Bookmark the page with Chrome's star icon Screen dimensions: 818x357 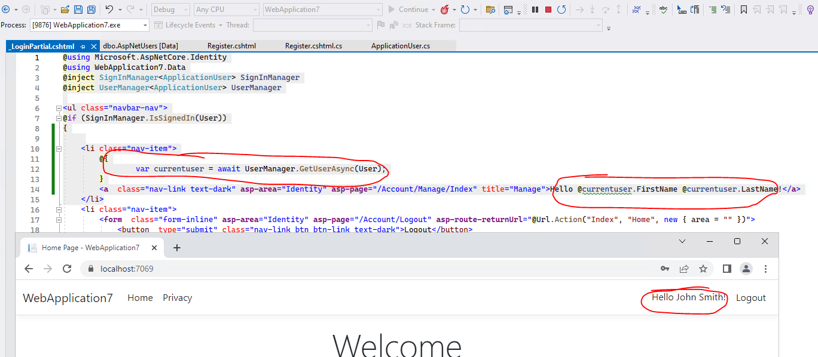pyautogui.click(x=703, y=269)
